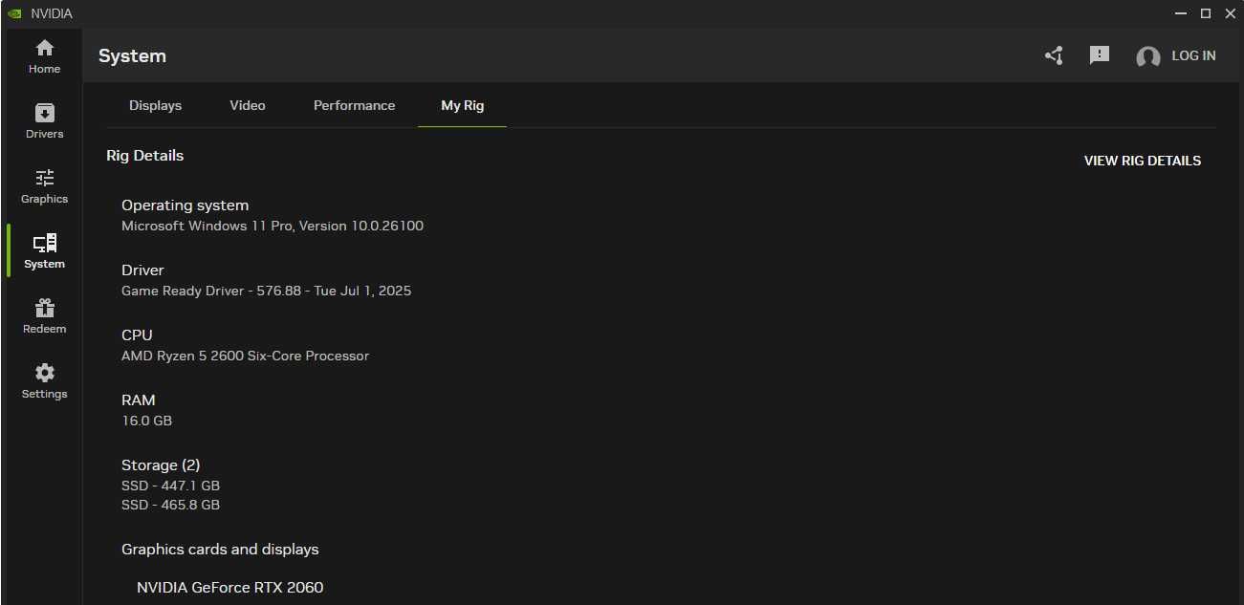Switch to the Displays tab
The image size is (1244, 605).
pyautogui.click(x=155, y=105)
